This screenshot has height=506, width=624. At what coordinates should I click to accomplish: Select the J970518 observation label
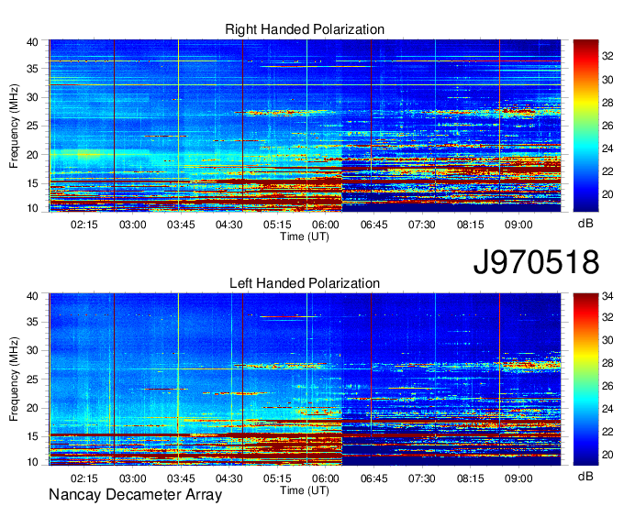coord(536,262)
